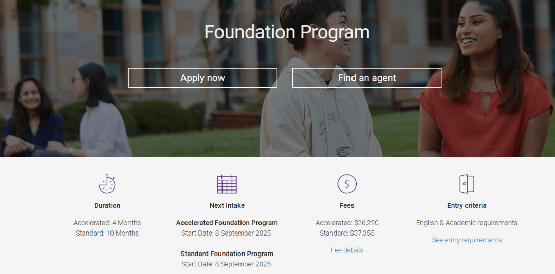Open the Find an agent button
The height and width of the screenshot is (274, 555).
click(x=367, y=77)
